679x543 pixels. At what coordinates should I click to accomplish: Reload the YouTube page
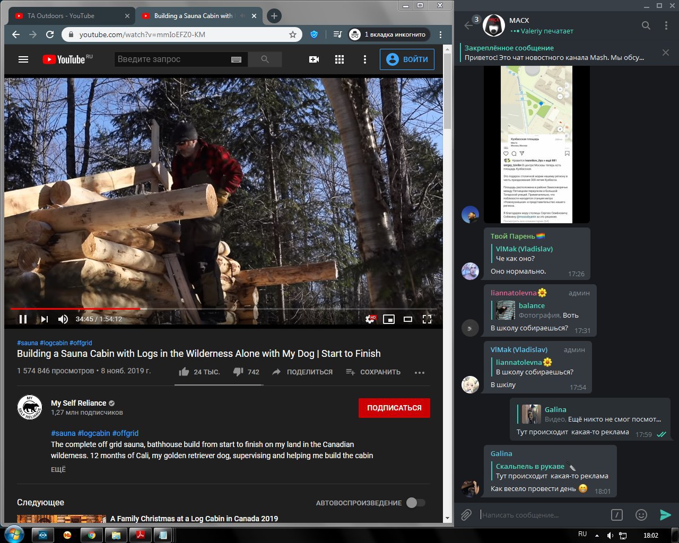pos(50,34)
